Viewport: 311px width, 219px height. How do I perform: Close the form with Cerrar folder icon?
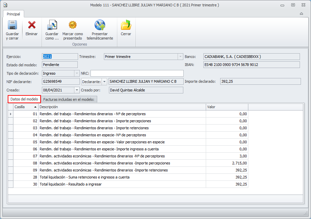pyautogui.click(x=126, y=26)
